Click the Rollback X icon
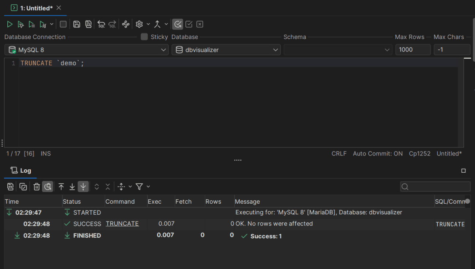475x269 pixels. pyautogui.click(x=199, y=24)
